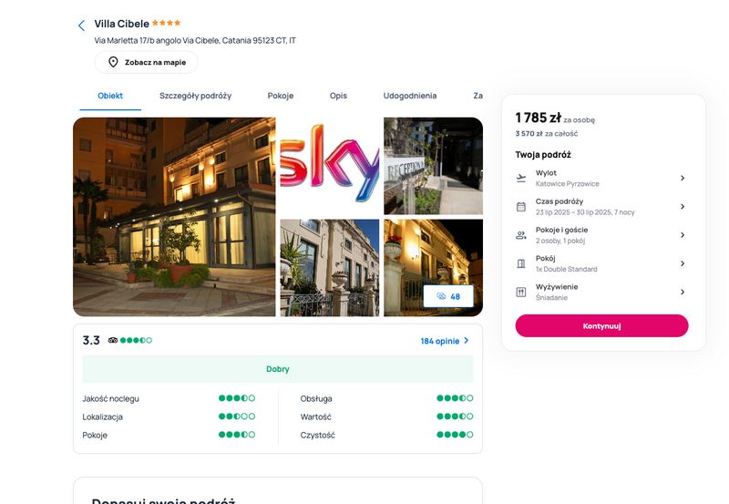This screenshot has height=504, width=729.
Task: Click the Obsługa label
Action: (x=316, y=399)
